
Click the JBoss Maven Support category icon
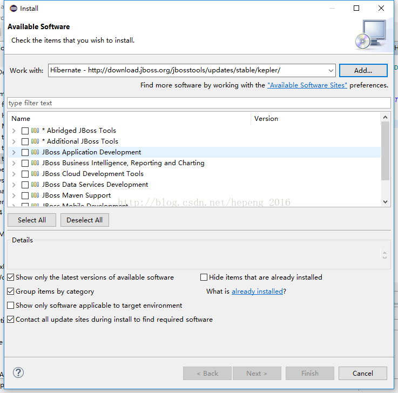coord(35,195)
